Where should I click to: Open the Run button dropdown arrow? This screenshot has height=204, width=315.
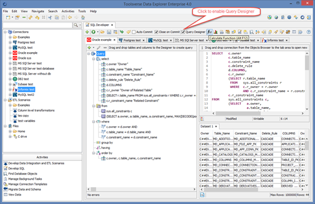coord(98,32)
